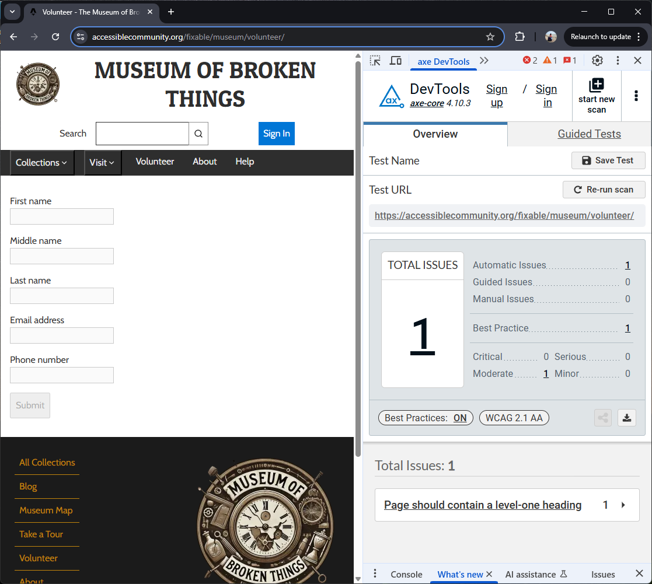Open the Issues drawer tab
This screenshot has width=652, height=584.
[x=603, y=575]
